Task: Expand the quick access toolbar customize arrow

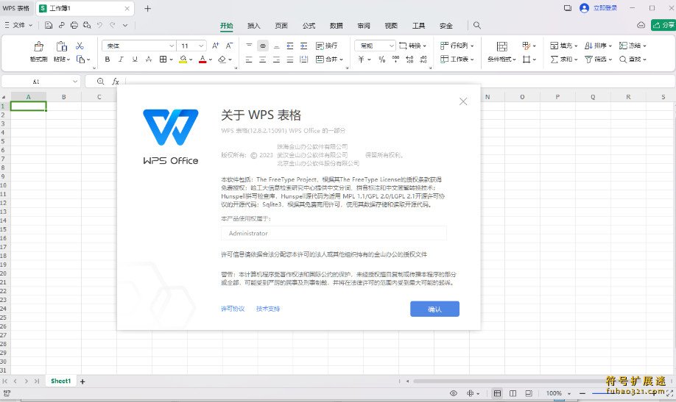Action: tap(125, 26)
